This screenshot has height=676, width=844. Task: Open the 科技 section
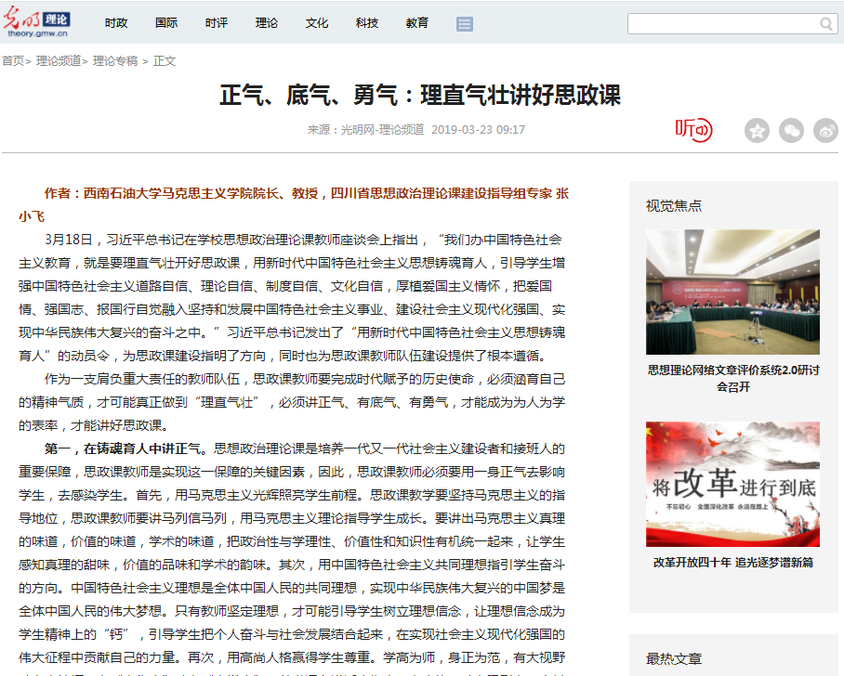[367, 23]
